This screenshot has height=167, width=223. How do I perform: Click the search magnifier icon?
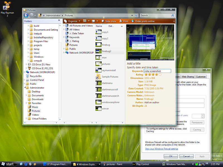173,15
